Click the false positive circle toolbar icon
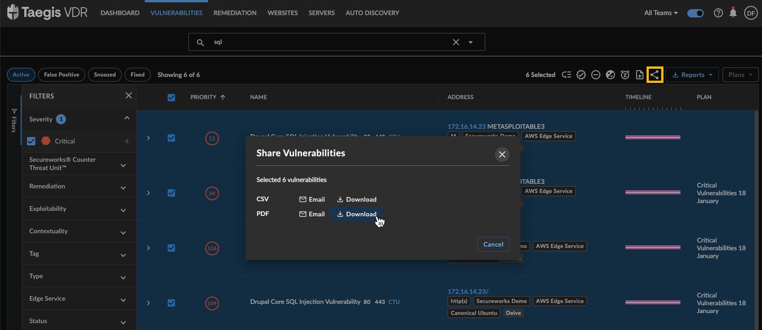 pos(610,75)
